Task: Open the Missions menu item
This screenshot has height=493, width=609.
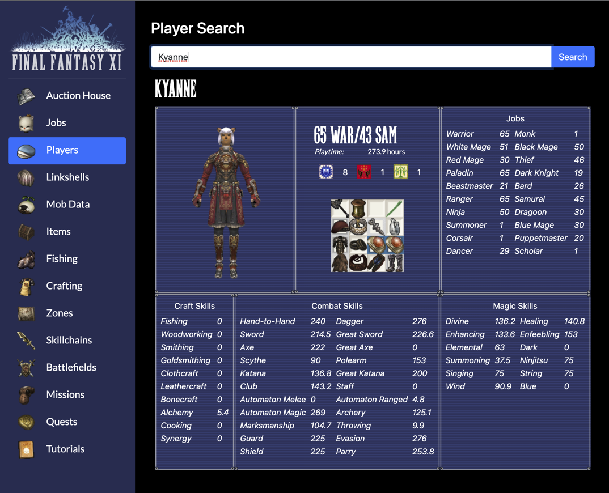Action: 65,395
